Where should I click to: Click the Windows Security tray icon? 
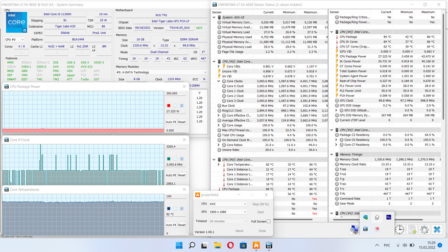(366, 217)
